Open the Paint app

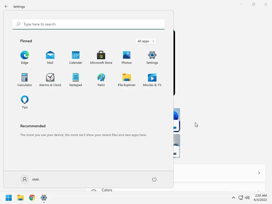[101, 80]
